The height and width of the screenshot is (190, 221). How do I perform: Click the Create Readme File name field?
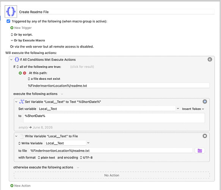pos(116,12)
